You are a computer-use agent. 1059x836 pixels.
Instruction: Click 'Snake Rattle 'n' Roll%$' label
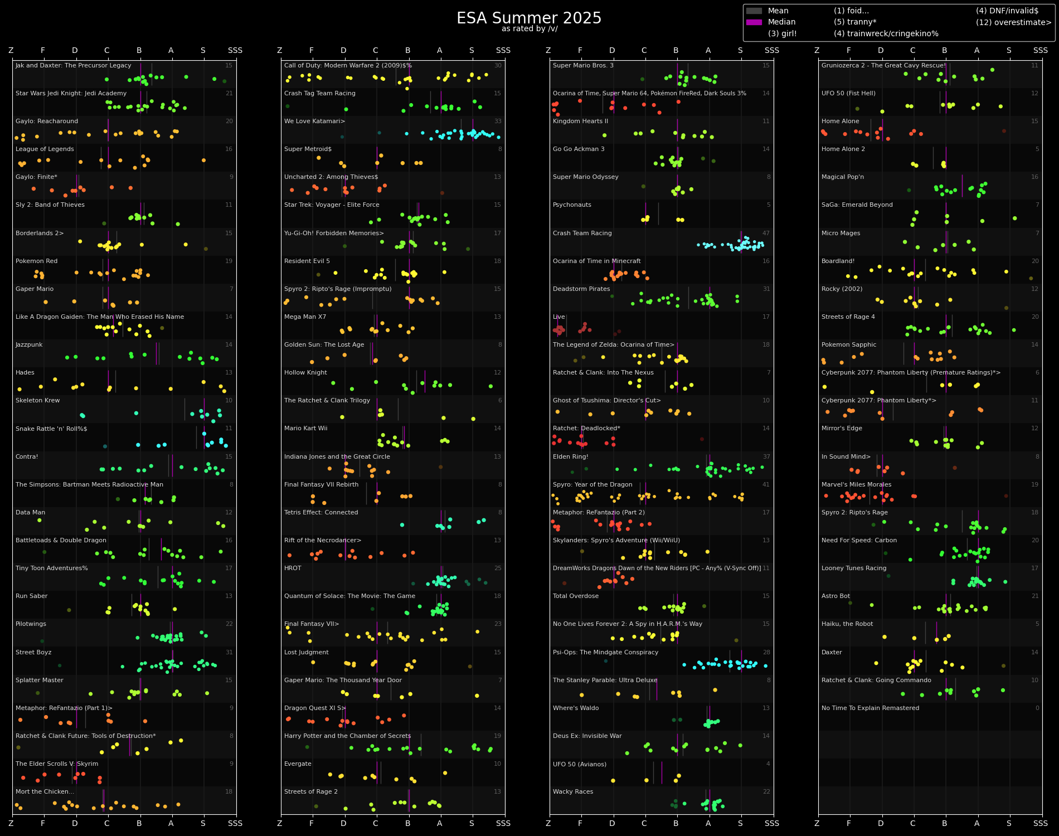(51, 429)
